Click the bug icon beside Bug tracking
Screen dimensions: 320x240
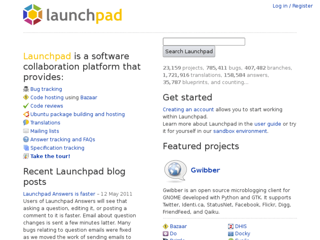click(26, 89)
